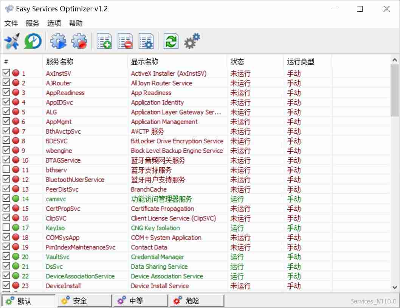
Task: Click the green status dot of KeyIso
Action: click(16, 227)
